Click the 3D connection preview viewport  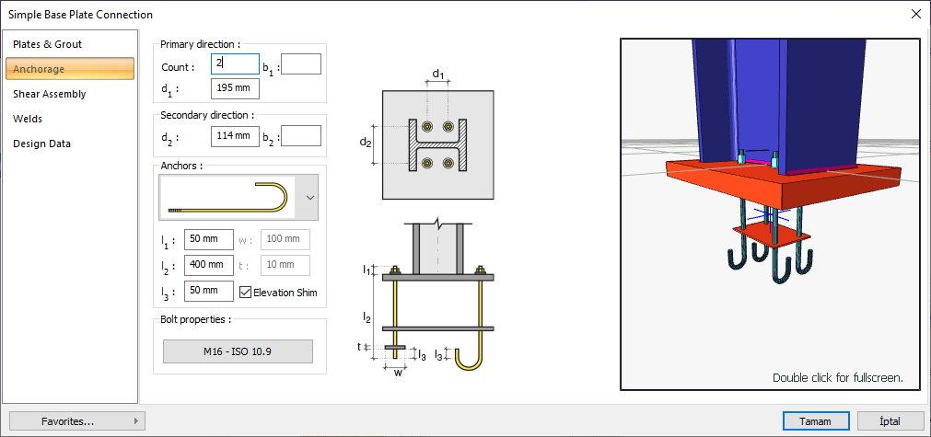click(769, 214)
